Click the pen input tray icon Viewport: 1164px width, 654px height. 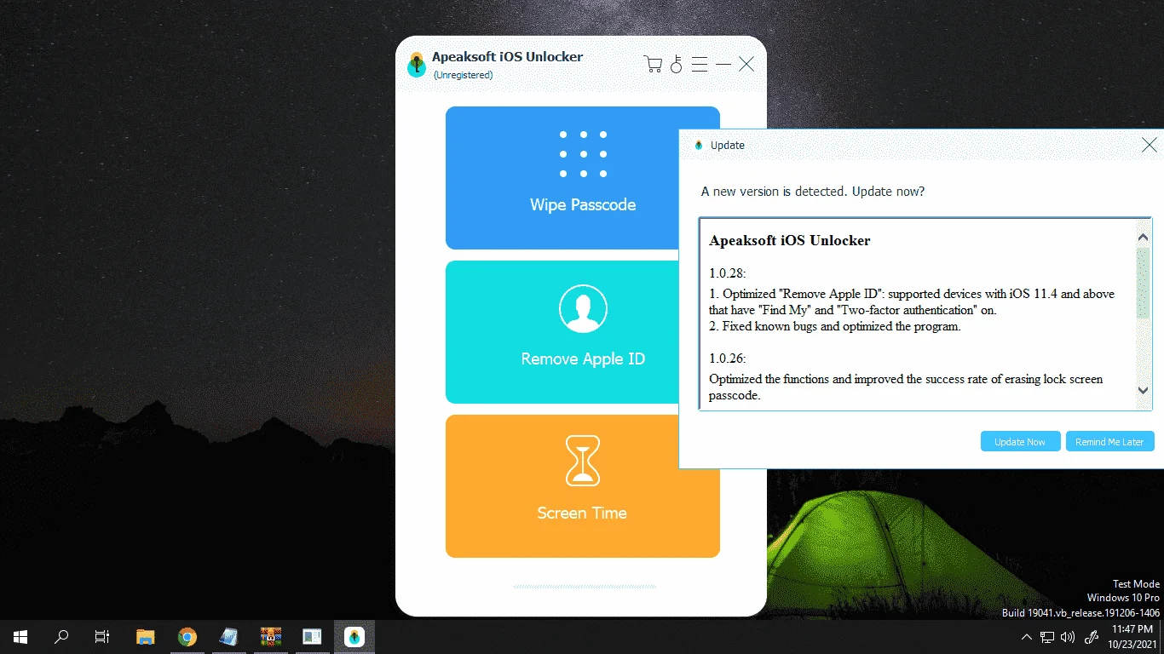(x=1091, y=637)
